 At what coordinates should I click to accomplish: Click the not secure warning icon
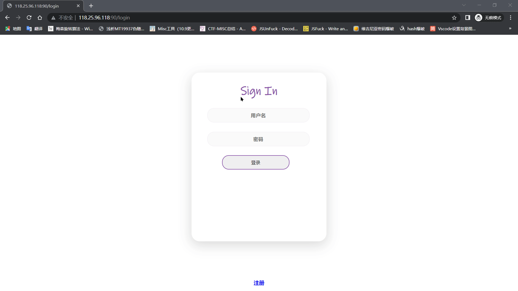tap(53, 18)
